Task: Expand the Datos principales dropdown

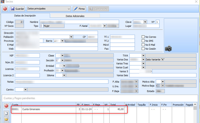Action: coord(69,9)
